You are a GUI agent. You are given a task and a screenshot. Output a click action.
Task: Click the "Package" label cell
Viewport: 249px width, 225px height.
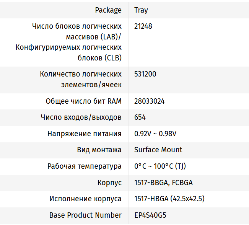click(108, 10)
